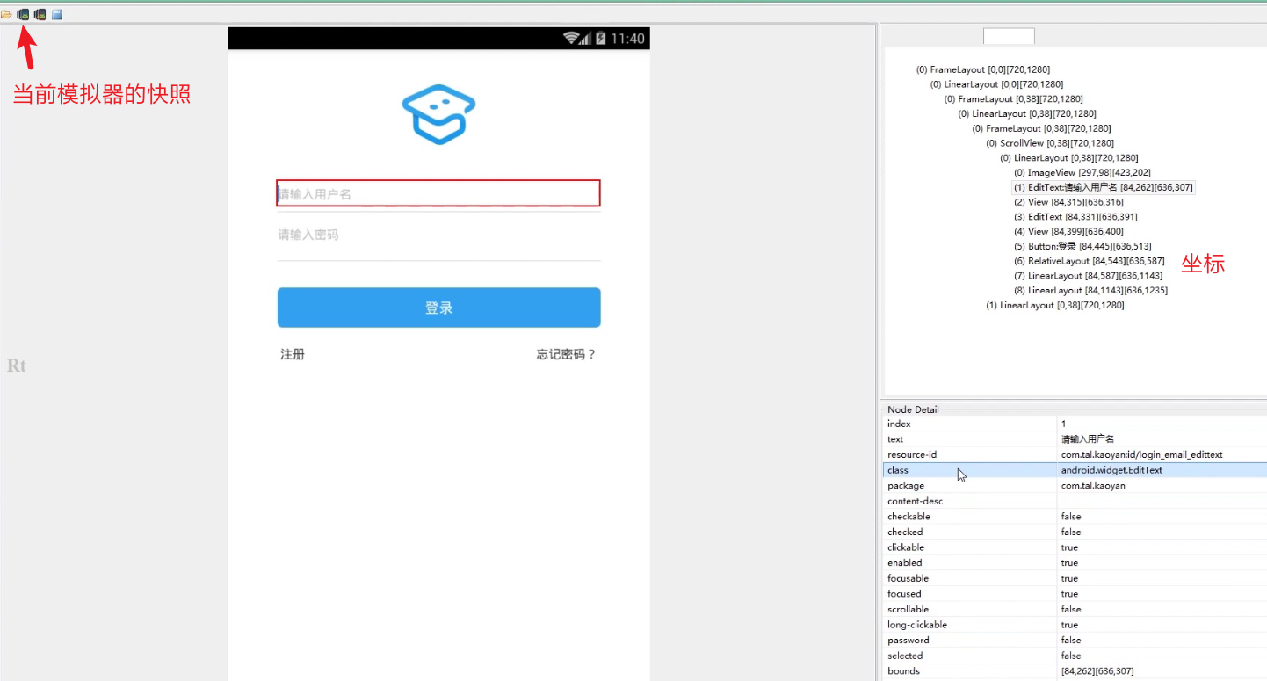Click the password row in Node Detail
The image size is (1267, 681).
click(x=1073, y=640)
